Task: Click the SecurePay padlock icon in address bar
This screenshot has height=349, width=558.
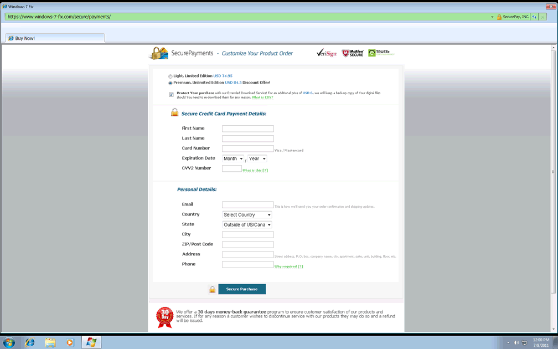Action: (499, 17)
